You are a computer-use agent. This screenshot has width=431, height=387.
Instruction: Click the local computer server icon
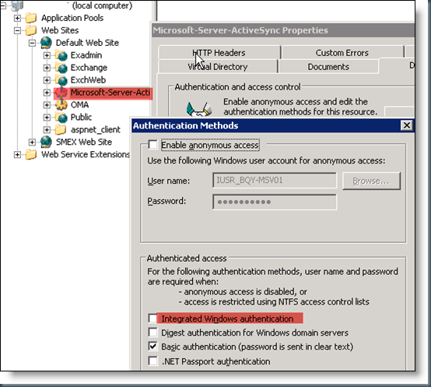click(x=17, y=5)
